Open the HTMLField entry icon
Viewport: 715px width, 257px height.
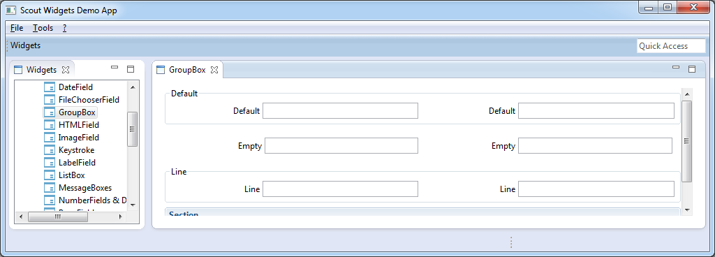pyautogui.click(x=50, y=125)
